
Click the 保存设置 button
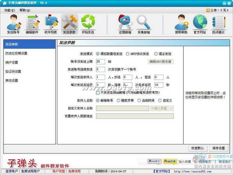219,148
